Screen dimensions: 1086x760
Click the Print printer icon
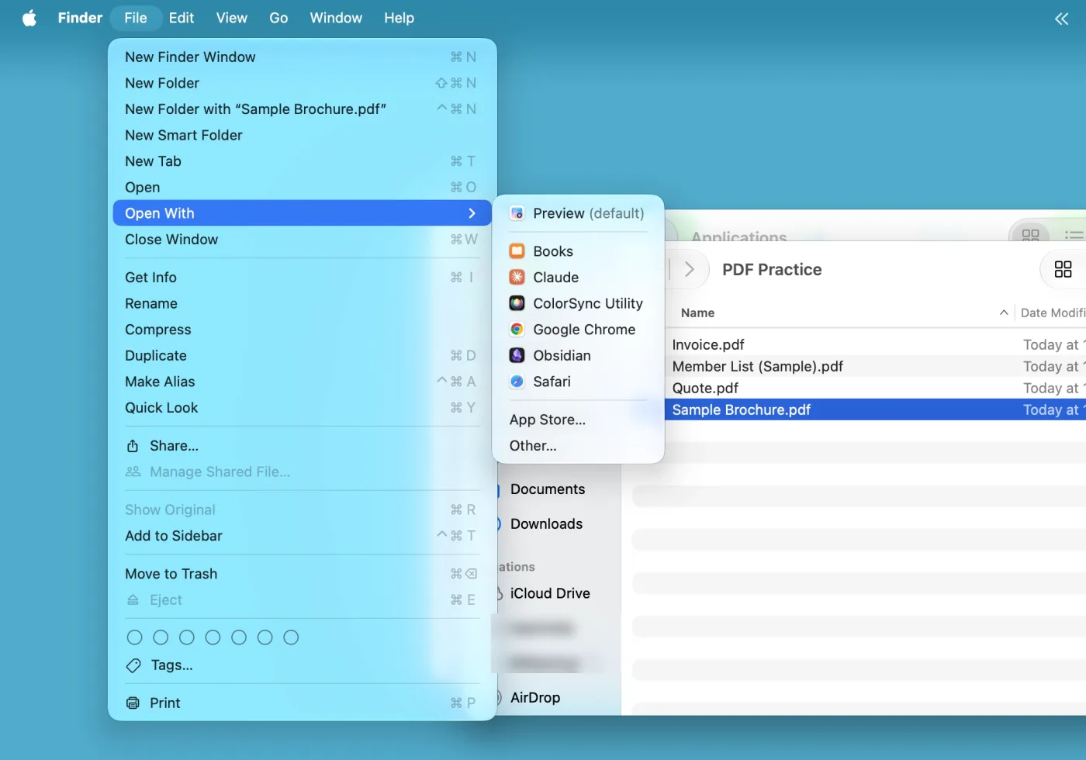pos(133,703)
